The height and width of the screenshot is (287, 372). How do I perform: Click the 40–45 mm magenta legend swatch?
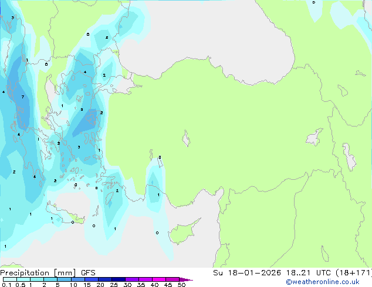(x=159, y=279)
